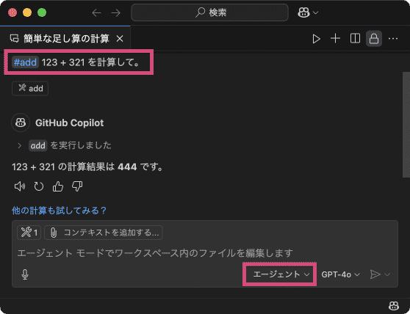Toggle the lock editor group icon

pos(374,39)
